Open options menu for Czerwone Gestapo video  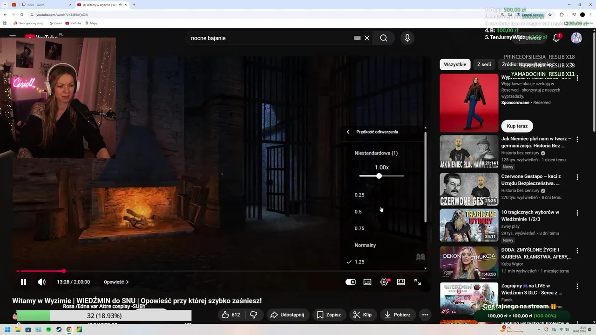pyautogui.click(x=577, y=177)
